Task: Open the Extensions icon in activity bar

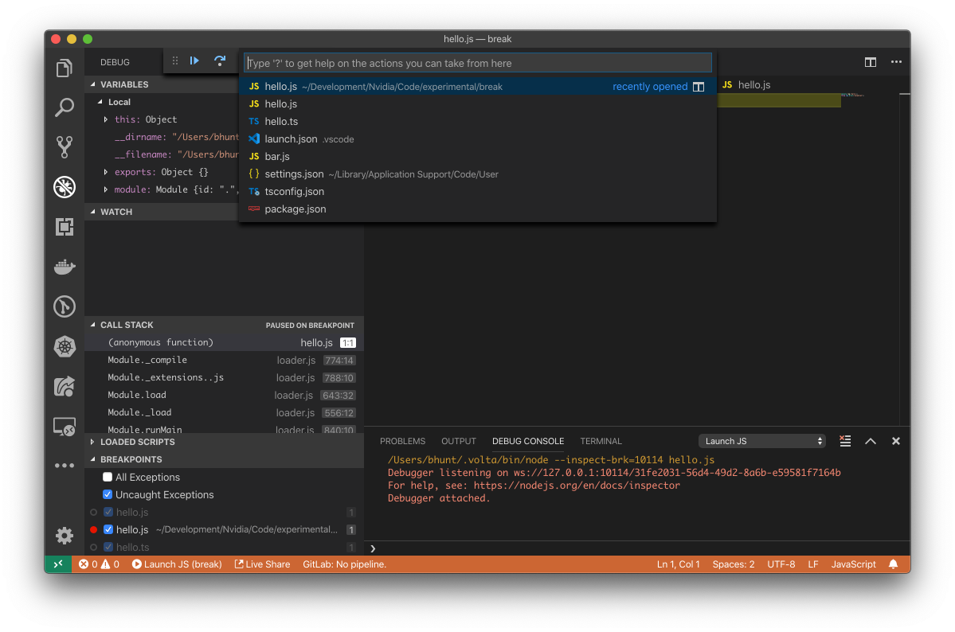Action: 64,227
